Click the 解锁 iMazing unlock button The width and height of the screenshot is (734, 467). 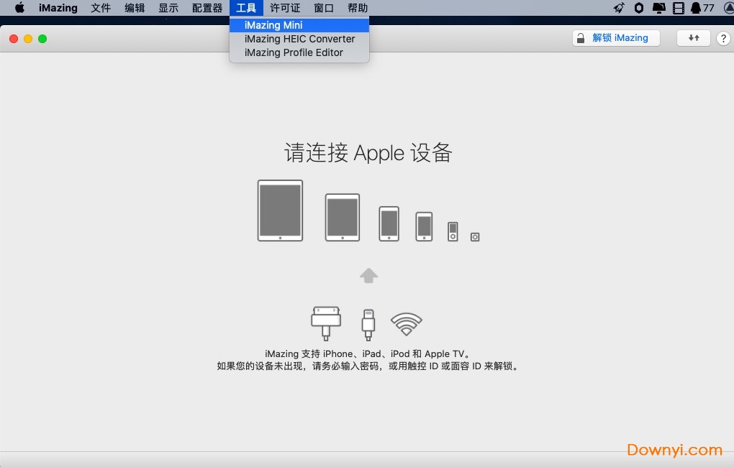616,38
